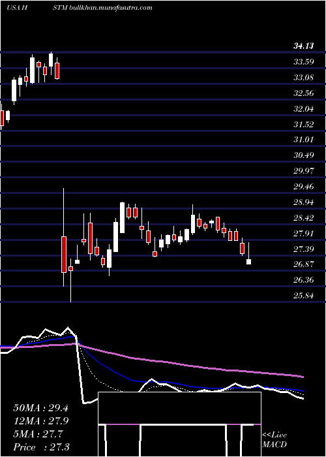Click the 25.84 price label
This screenshot has height=457, width=326.
pyautogui.click(x=304, y=296)
